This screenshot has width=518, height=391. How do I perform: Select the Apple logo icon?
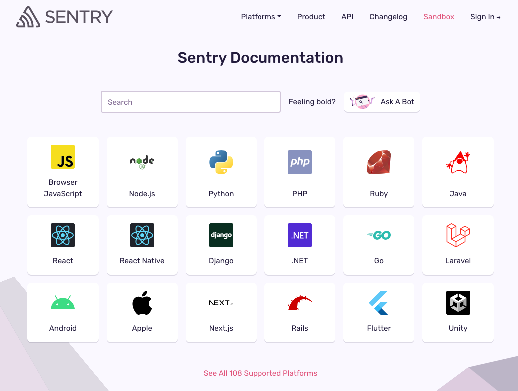click(x=142, y=303)
